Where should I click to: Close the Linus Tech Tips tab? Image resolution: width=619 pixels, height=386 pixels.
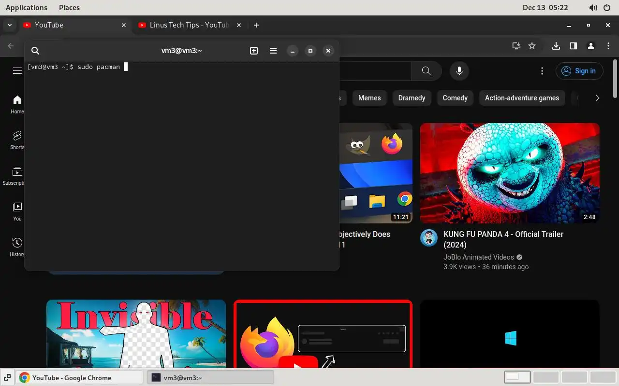(238, 25)
